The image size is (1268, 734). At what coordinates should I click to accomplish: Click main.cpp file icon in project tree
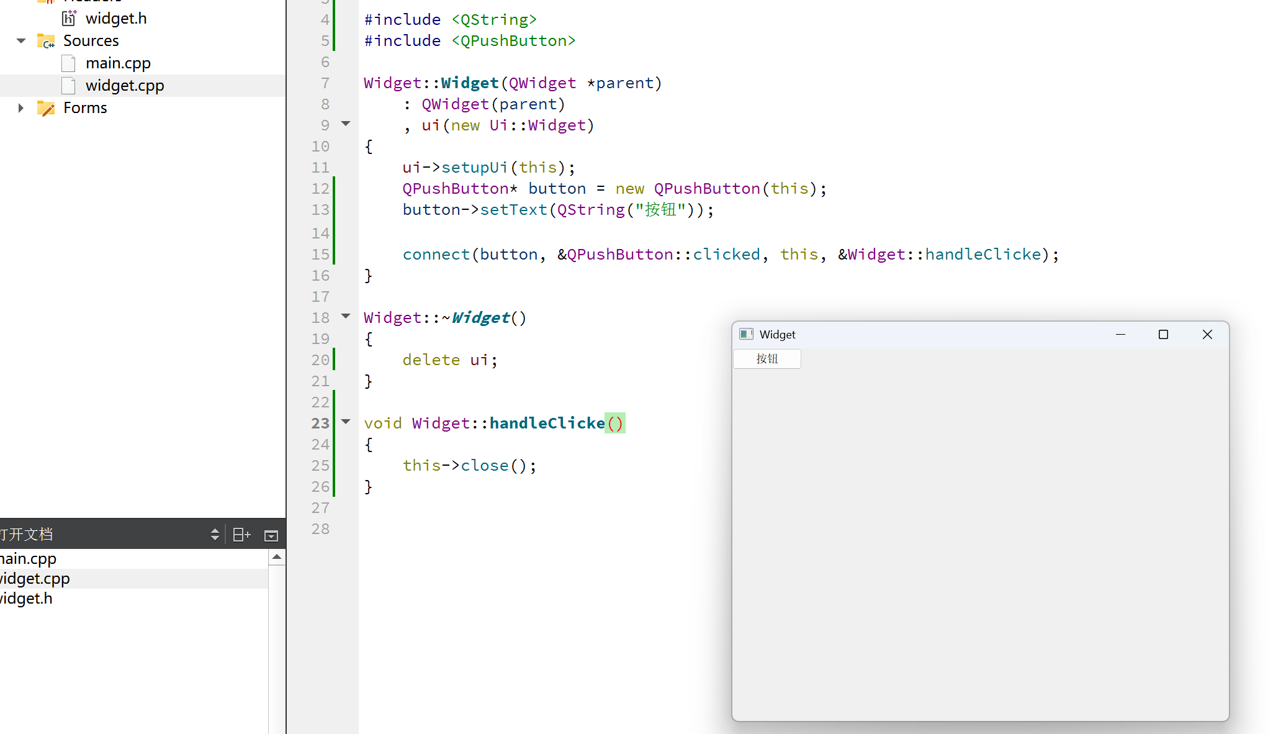tap(69, 63)
